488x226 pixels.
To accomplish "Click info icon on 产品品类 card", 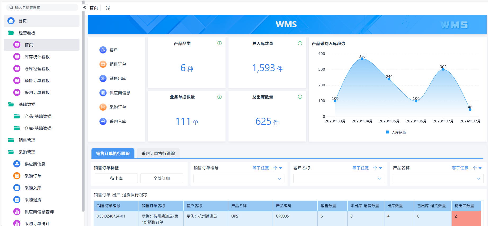I will 219,43.
